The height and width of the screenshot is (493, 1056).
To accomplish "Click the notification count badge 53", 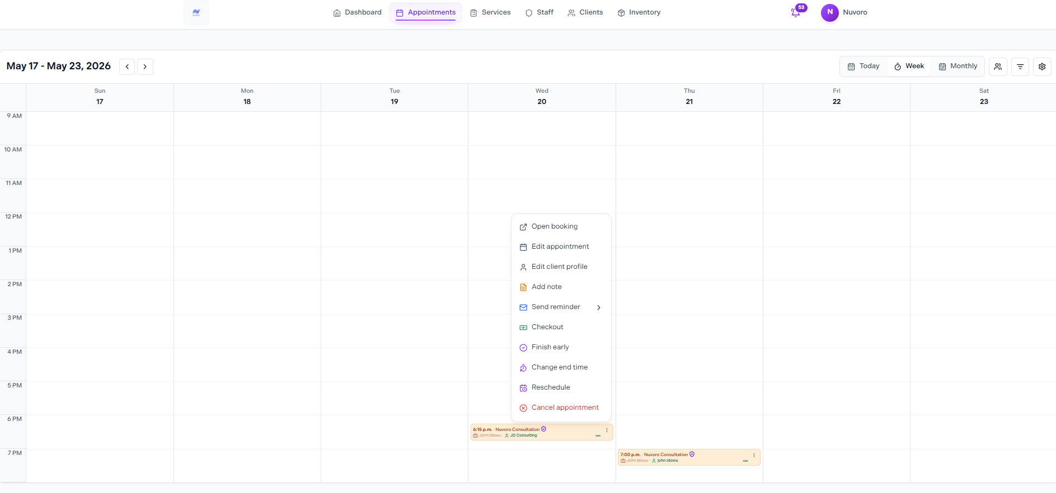I will [801, 7].
